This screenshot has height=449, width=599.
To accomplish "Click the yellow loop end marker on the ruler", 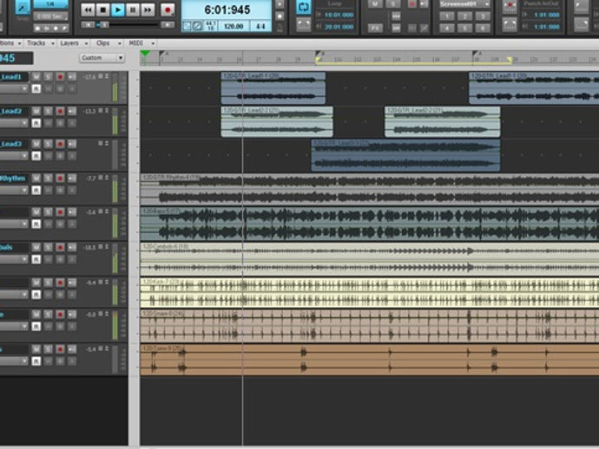I will point(510,60).
